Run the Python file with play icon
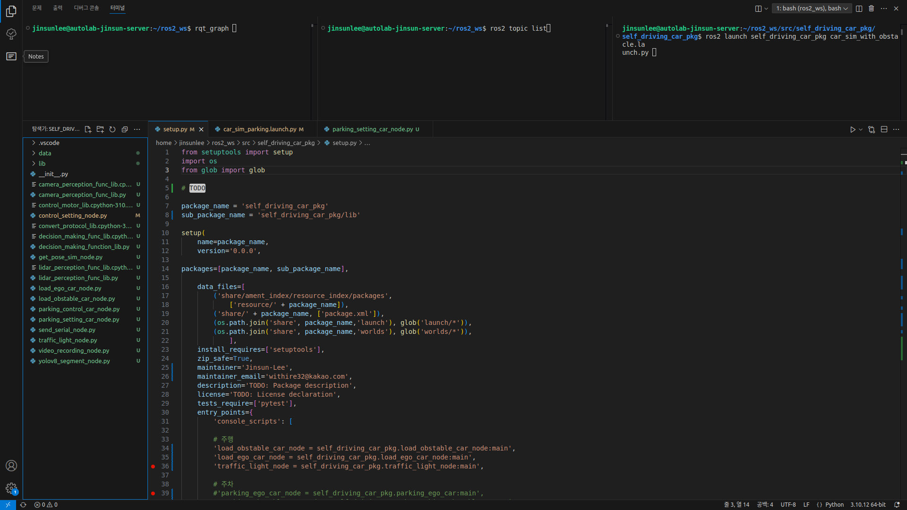Viewport: 907px width, 510px height. (x=853, y=129)
